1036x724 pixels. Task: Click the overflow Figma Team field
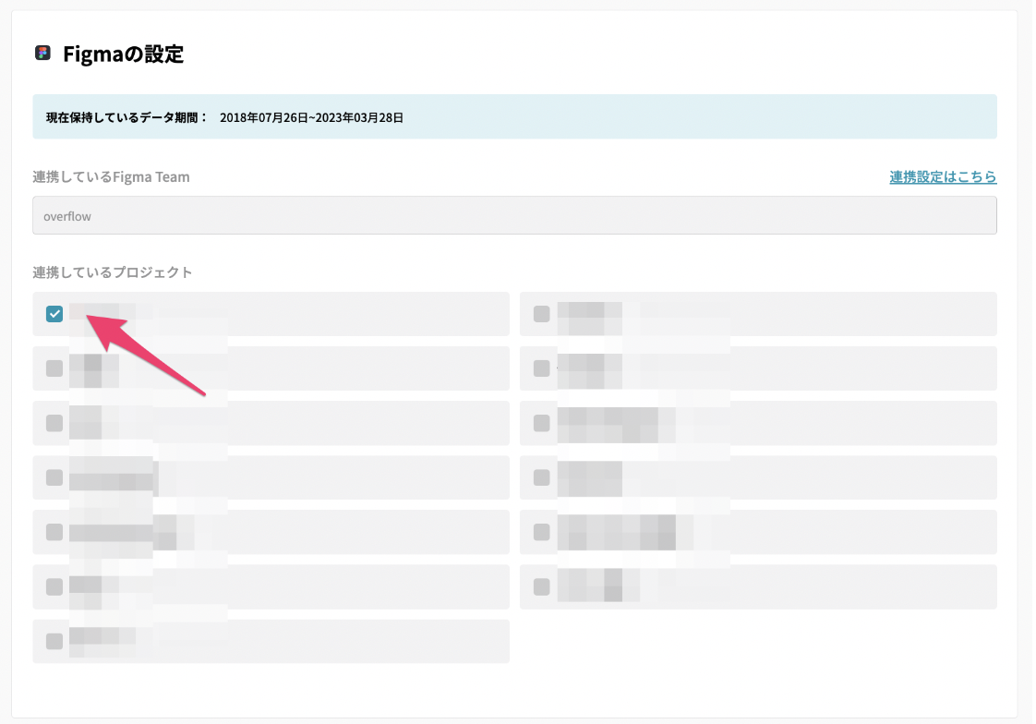click(x=514, y=215)
